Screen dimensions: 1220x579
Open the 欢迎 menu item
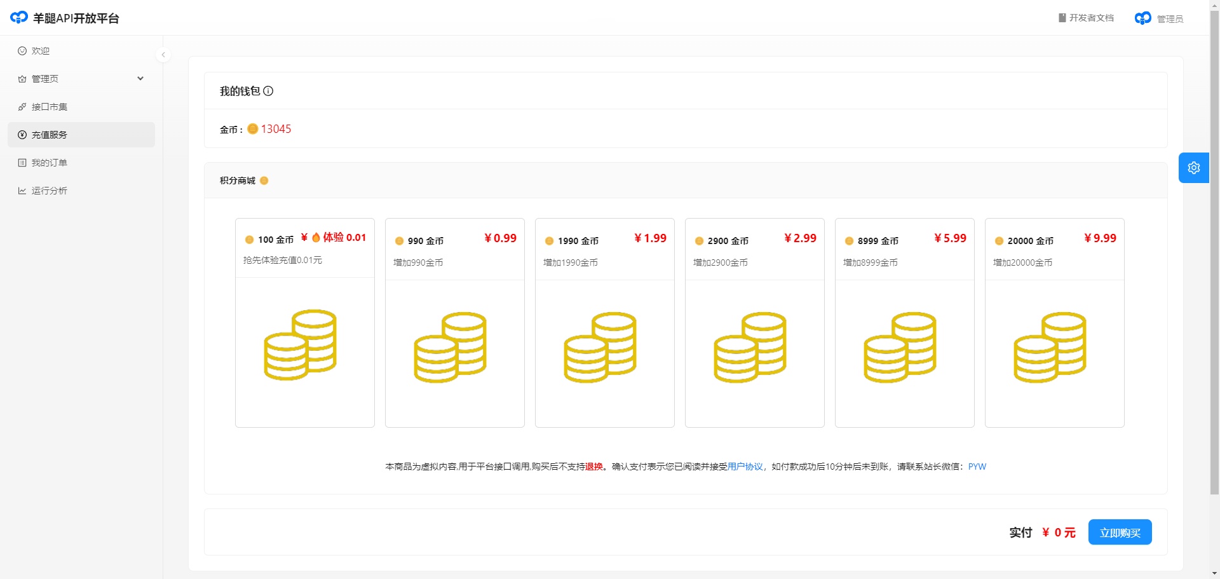[x=41, y=51]
